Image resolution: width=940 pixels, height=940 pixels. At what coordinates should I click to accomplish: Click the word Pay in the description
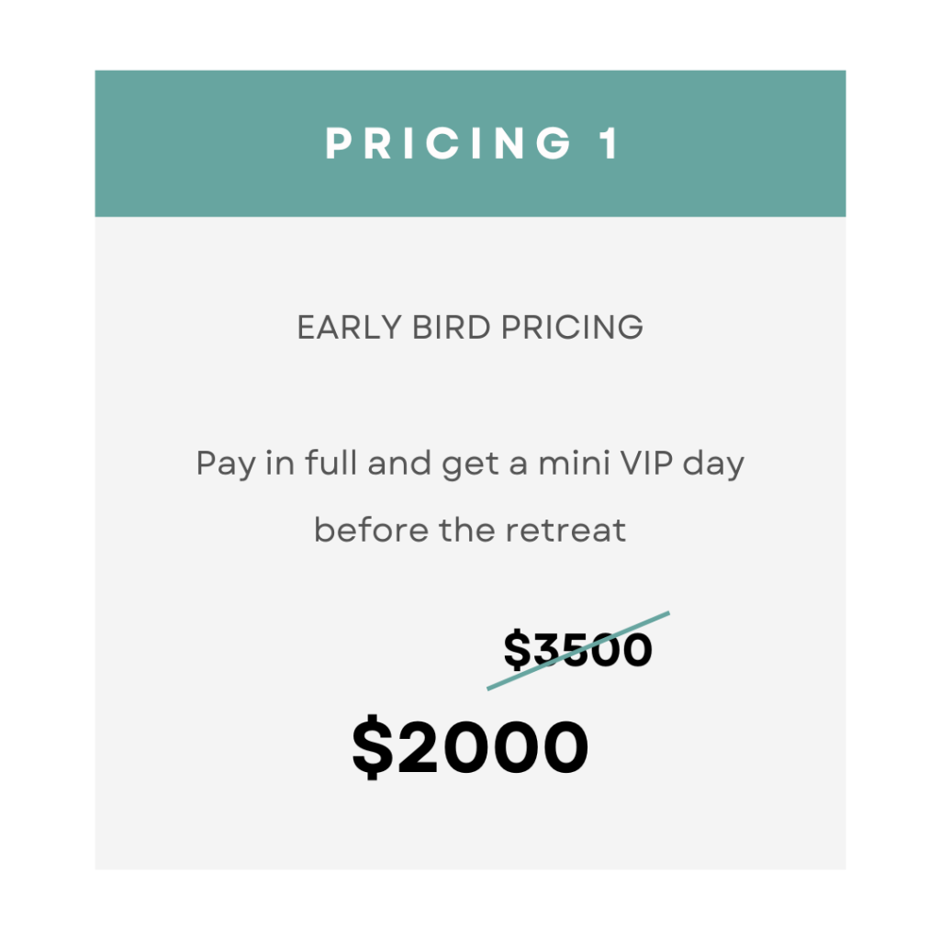point(226,464)
